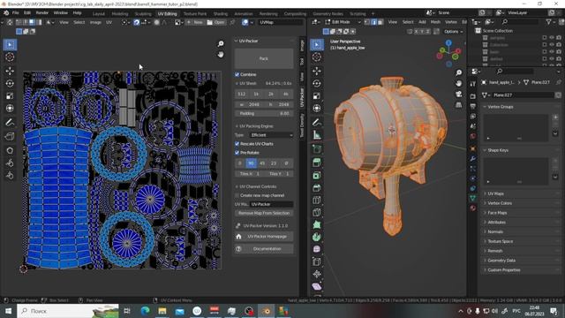Set UV sheet size to 1k

[256, 95]
